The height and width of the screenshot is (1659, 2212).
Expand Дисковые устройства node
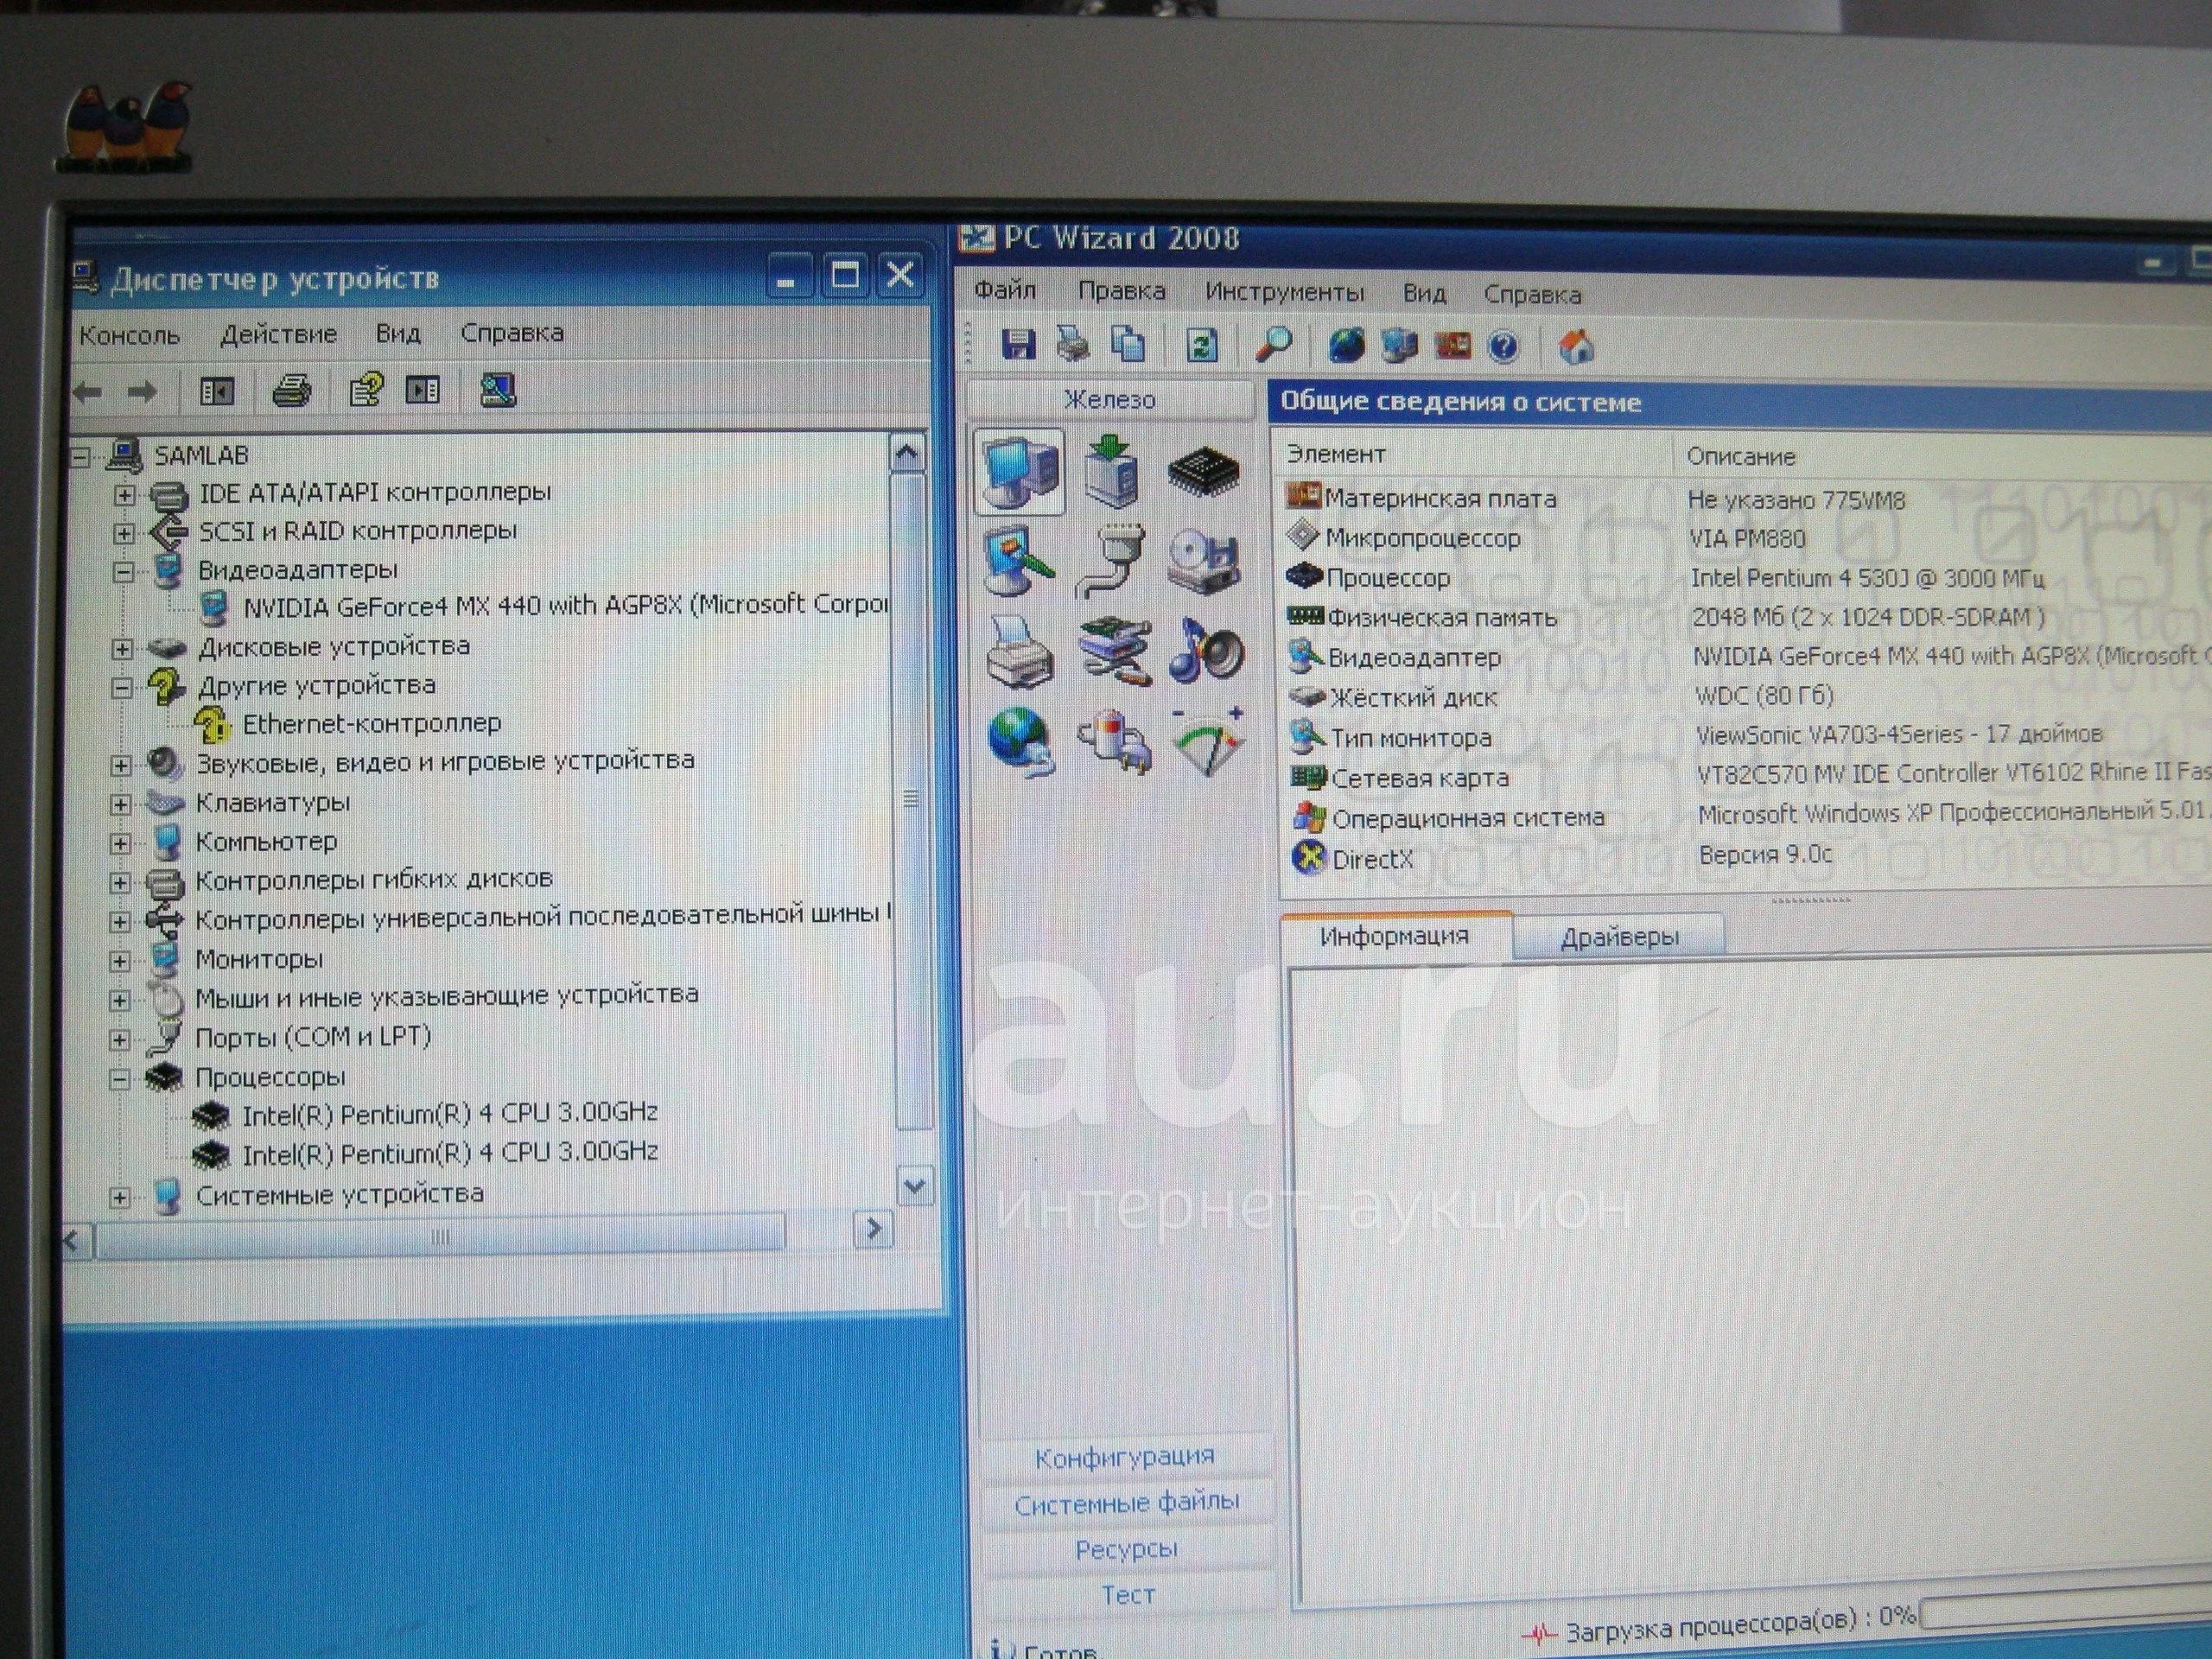[123, 649]
